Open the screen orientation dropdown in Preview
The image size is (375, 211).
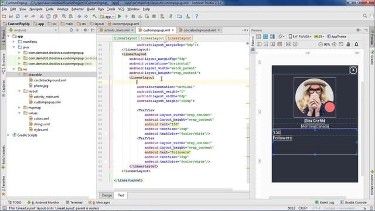[x=281, y=36]
